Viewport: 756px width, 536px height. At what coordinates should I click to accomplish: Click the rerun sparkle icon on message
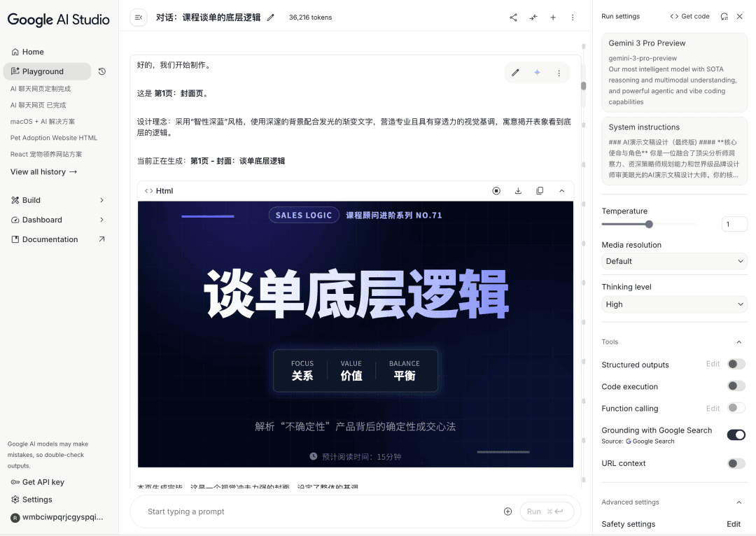pos(537,73)
